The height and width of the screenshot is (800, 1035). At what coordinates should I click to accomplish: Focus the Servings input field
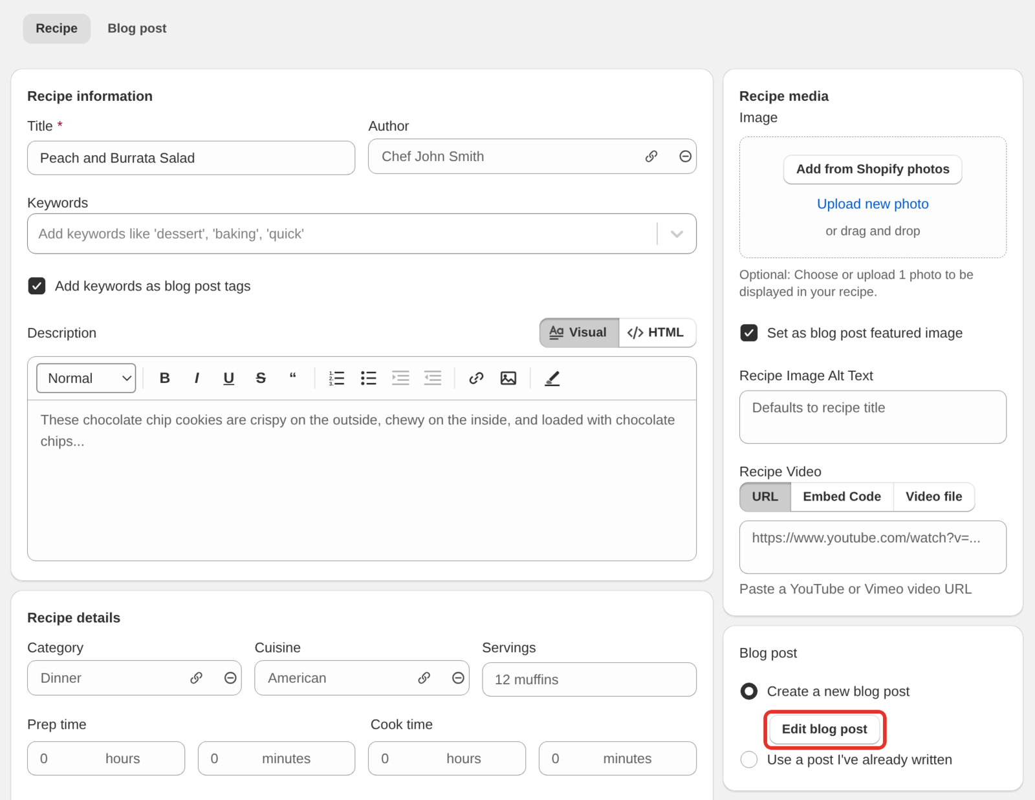589,679
